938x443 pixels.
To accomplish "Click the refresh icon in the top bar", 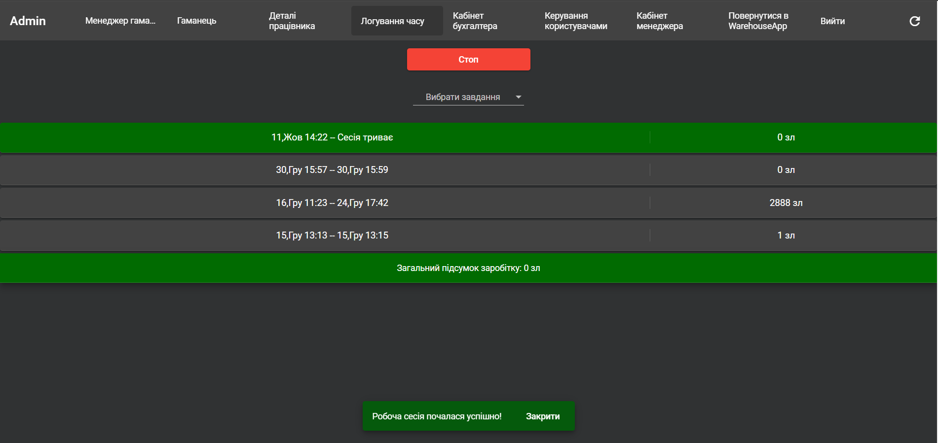I will (x=914, y=21).
